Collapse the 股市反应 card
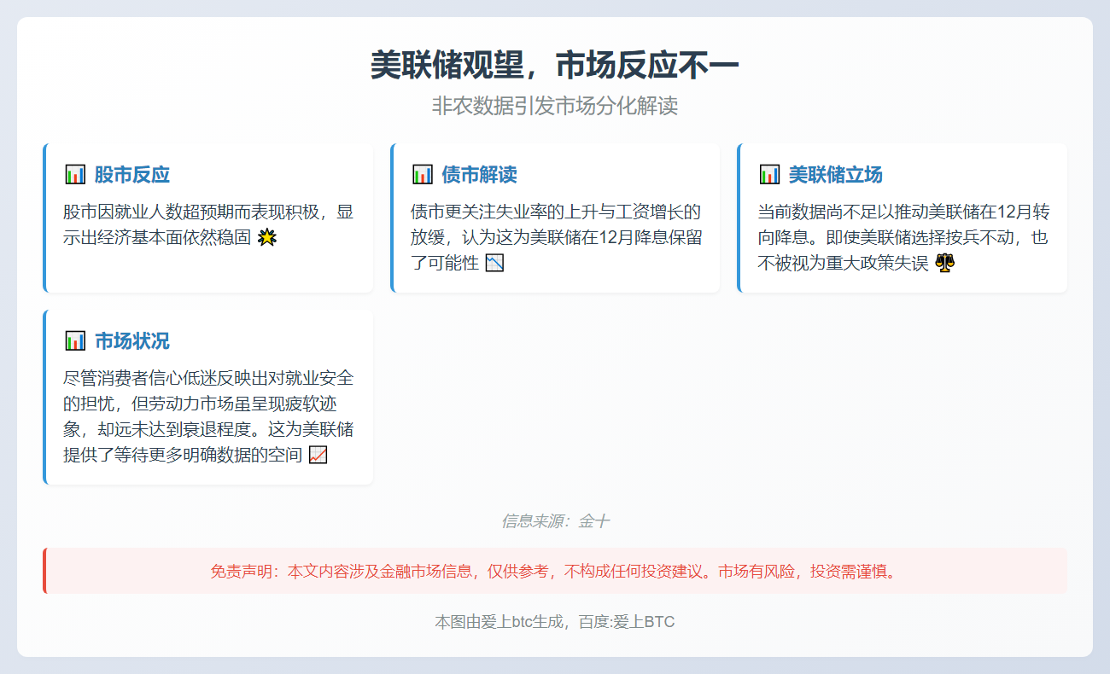This screenshot has height=674, width=1110. [x=207, y=218]
